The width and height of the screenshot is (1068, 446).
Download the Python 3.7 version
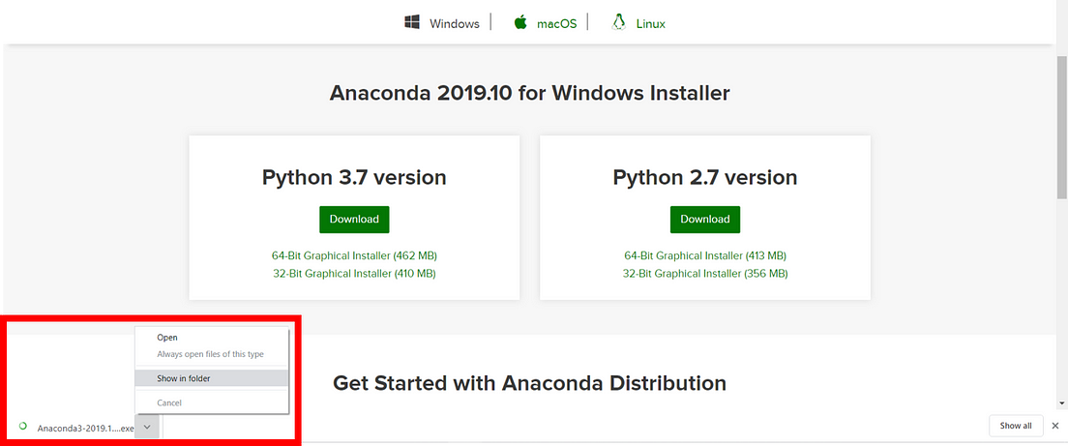tap(354, 220)
